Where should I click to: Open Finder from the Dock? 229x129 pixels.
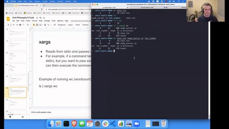point(51,124)
